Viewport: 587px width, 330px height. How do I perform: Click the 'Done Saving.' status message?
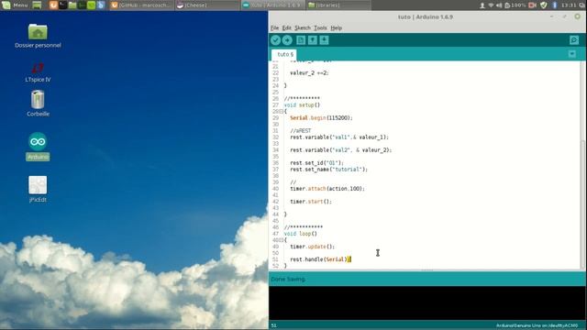(288, 279)
